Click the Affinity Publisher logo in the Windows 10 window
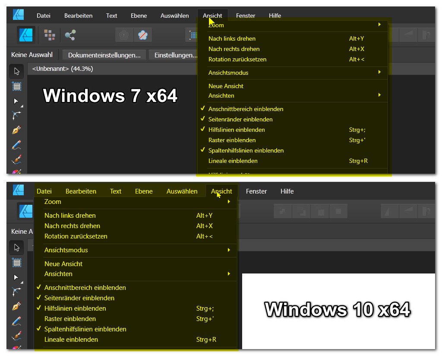This screenshot has height=356, width=442. (18, 190)
